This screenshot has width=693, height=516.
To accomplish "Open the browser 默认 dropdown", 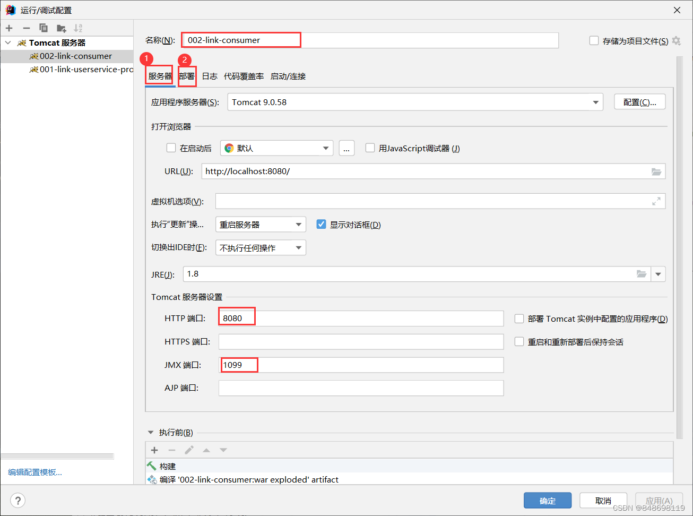I will tap(276, 148).
